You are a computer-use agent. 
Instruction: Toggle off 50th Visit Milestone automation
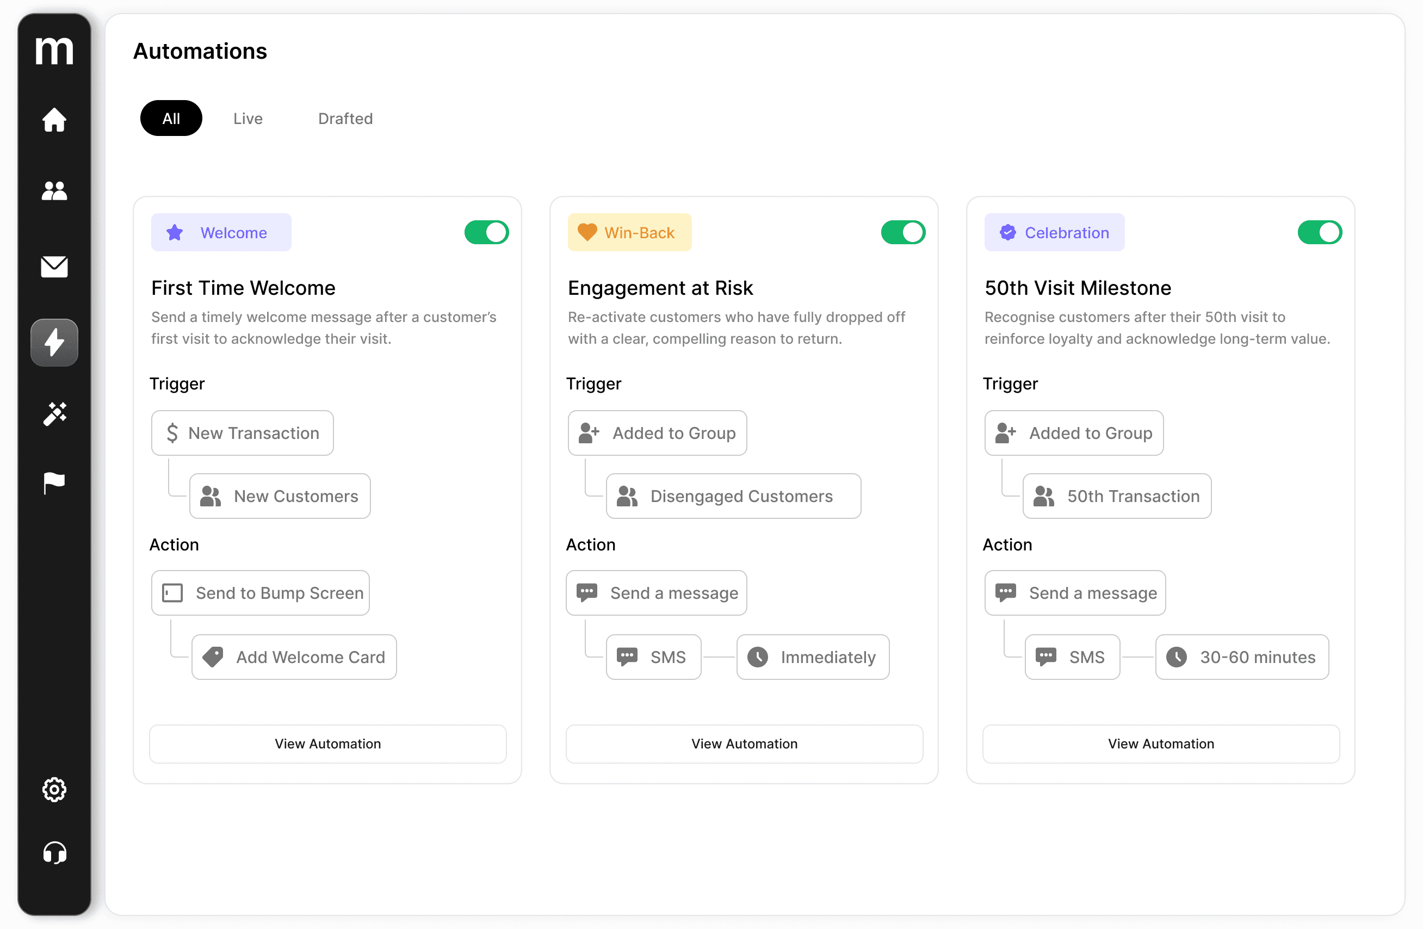(1320, 233)
